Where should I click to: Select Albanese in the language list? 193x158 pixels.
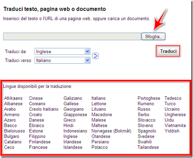tap(13, 103)
